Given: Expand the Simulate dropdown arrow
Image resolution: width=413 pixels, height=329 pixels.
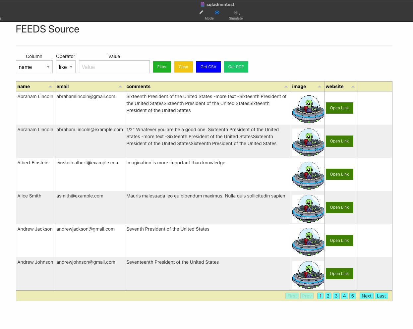Looking at the screenshot, I should pos(239,14).
